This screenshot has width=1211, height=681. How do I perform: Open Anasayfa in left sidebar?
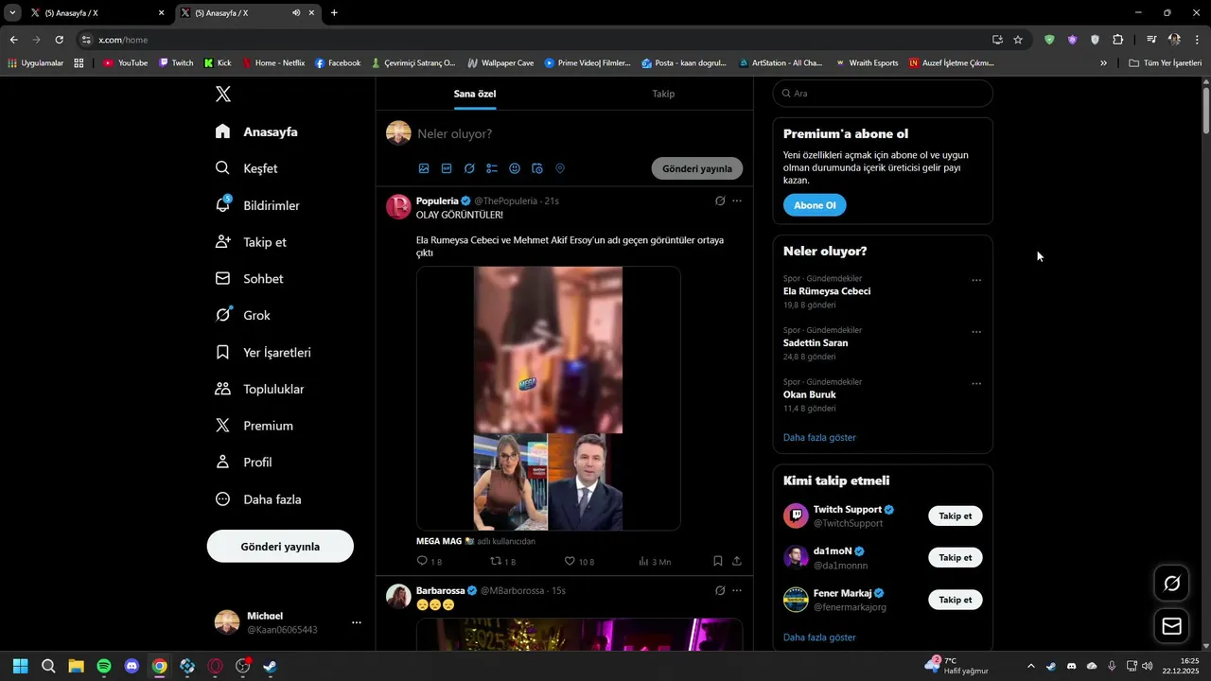coord(256,131)
